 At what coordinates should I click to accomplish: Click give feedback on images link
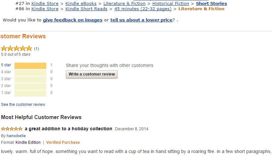pos(72,20)
